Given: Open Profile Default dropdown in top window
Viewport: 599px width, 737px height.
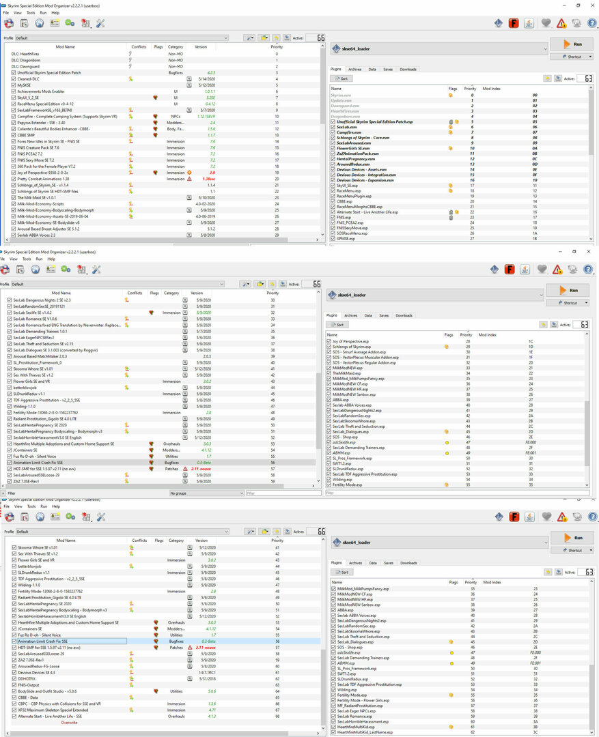Looking at the screenshot, I should [x=122, y=38].
